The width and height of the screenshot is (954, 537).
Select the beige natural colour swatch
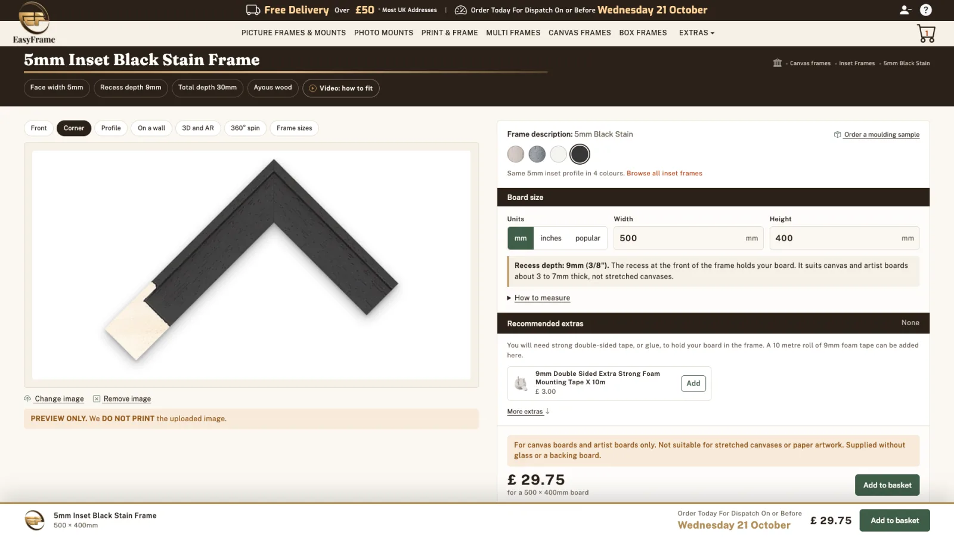516,155
